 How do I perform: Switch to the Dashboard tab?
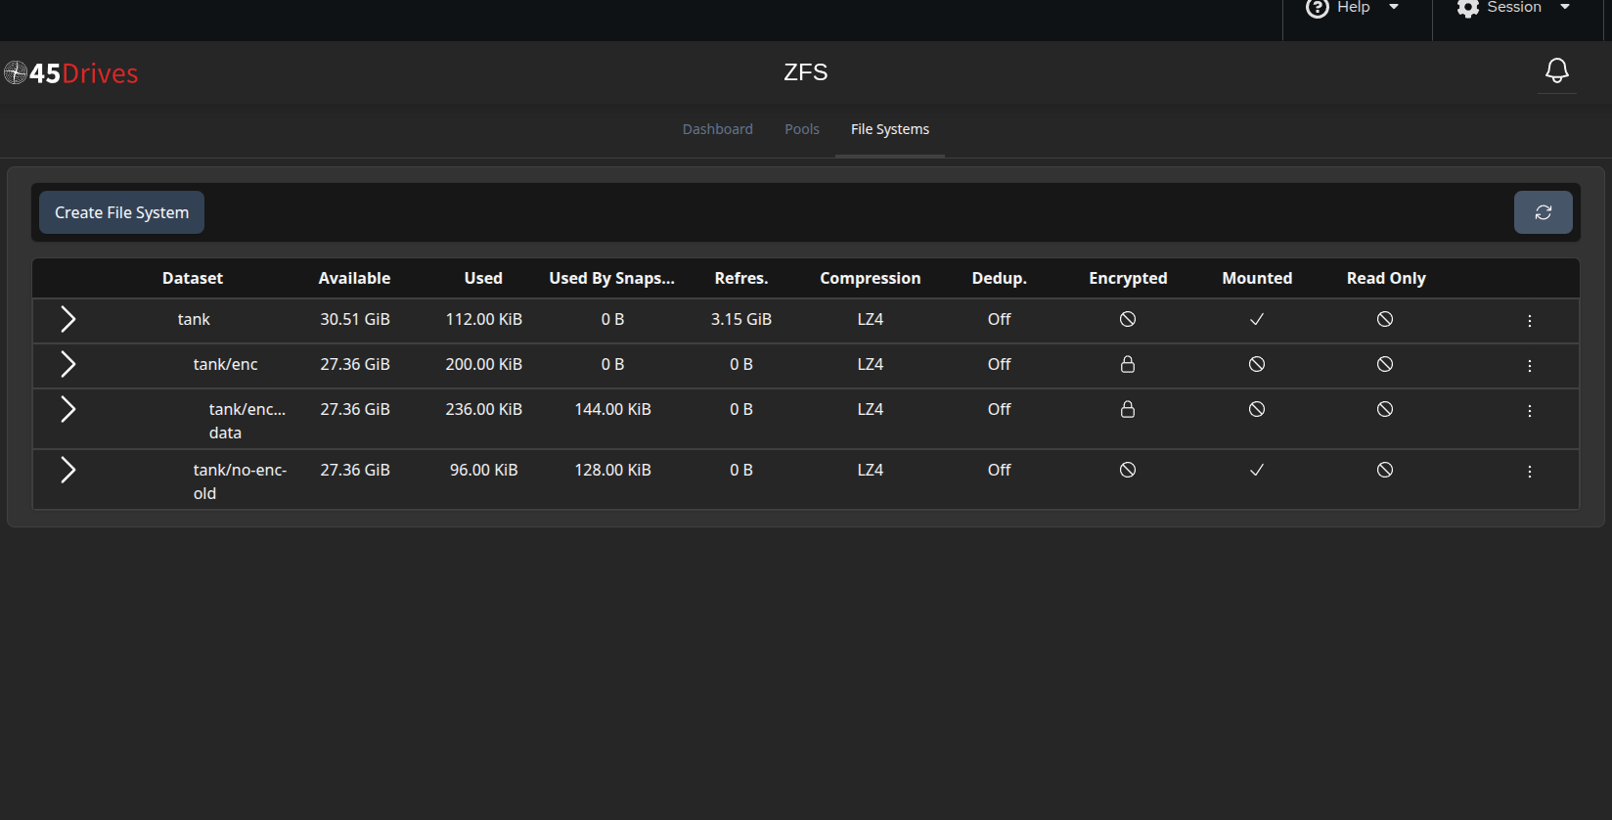point(717,129)
